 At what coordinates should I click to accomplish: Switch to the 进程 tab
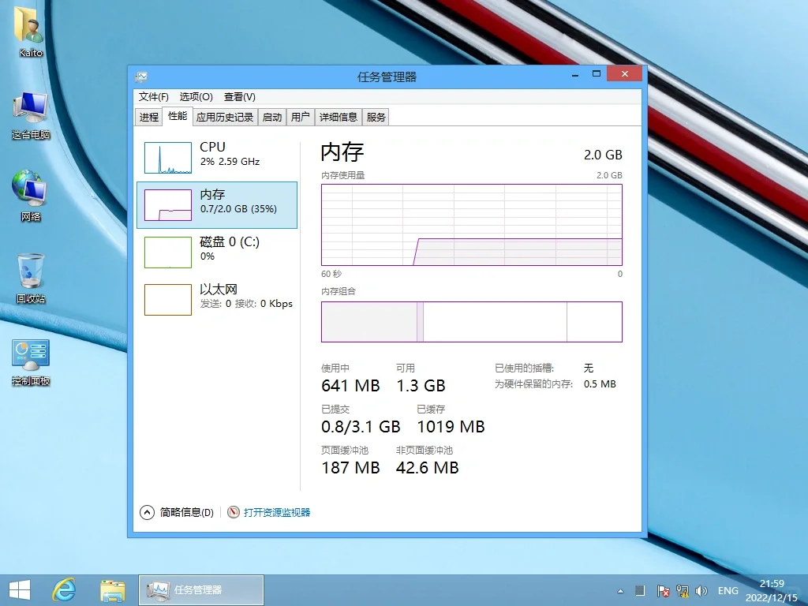click(x=149, y=116)
